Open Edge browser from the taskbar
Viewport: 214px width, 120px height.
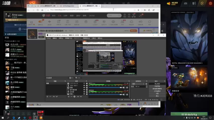14,118
